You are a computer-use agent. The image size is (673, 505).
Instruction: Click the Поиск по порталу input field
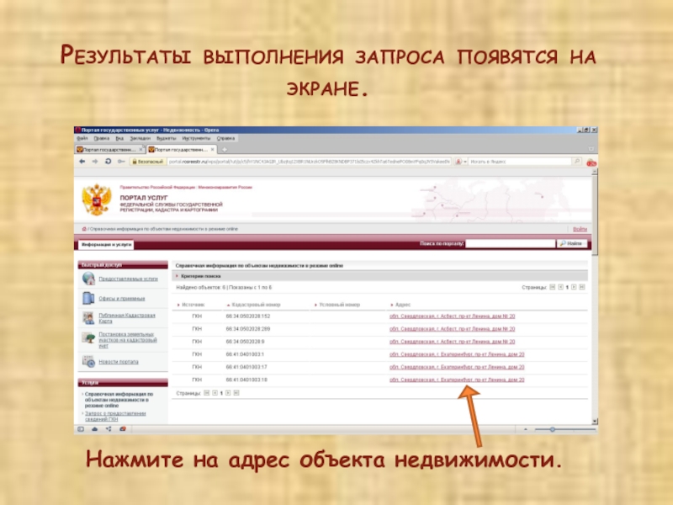(x=511, y=243)
